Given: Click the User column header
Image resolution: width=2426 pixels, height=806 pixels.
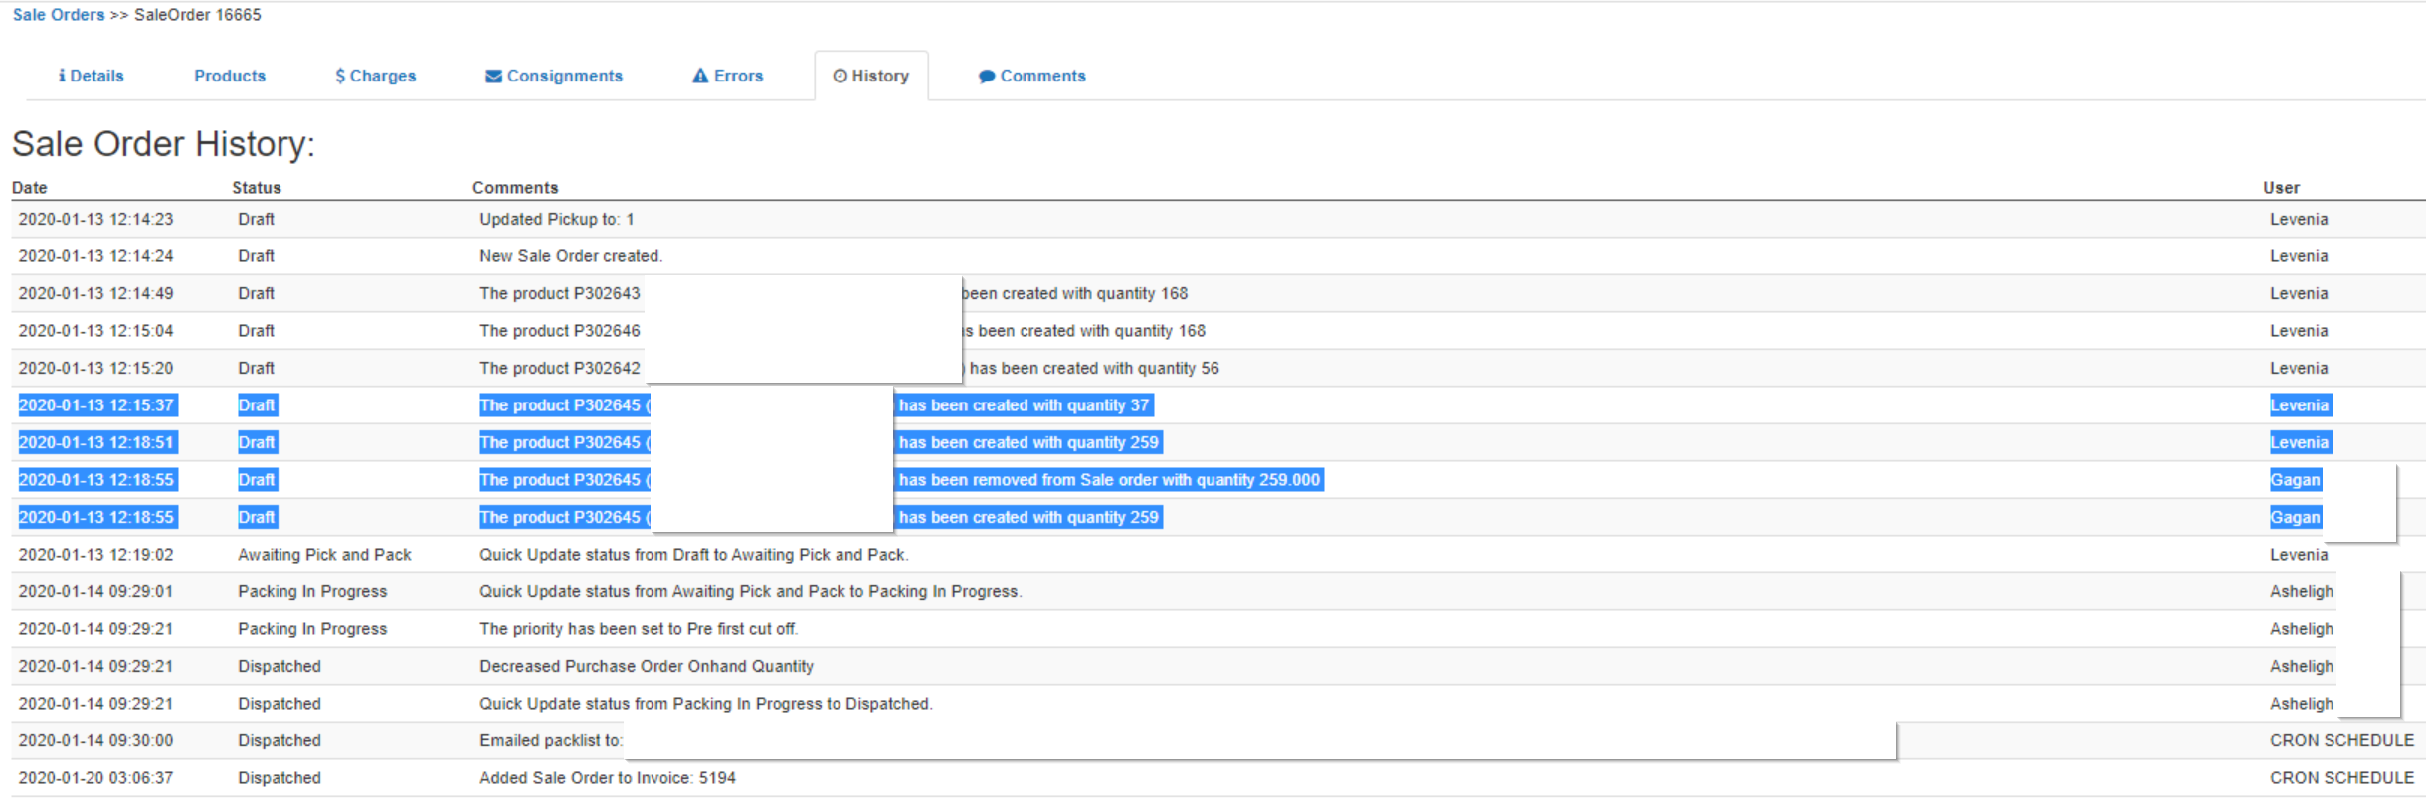Looking at the screenshot, I should 2281,188.
